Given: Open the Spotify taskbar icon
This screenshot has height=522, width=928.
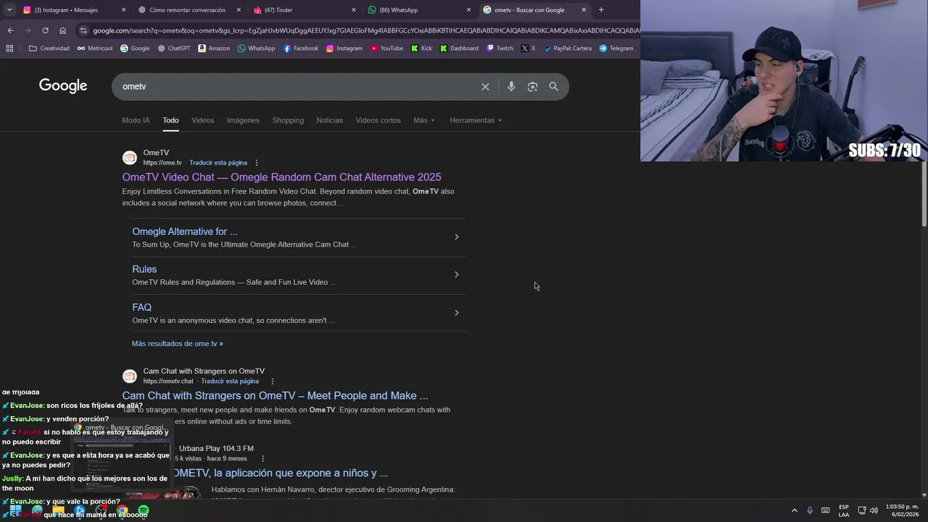Looking at the screenshot, I should point(144,511).
